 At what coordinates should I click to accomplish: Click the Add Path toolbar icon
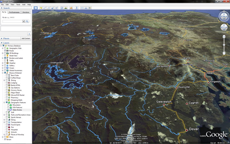tap(49, 8)
